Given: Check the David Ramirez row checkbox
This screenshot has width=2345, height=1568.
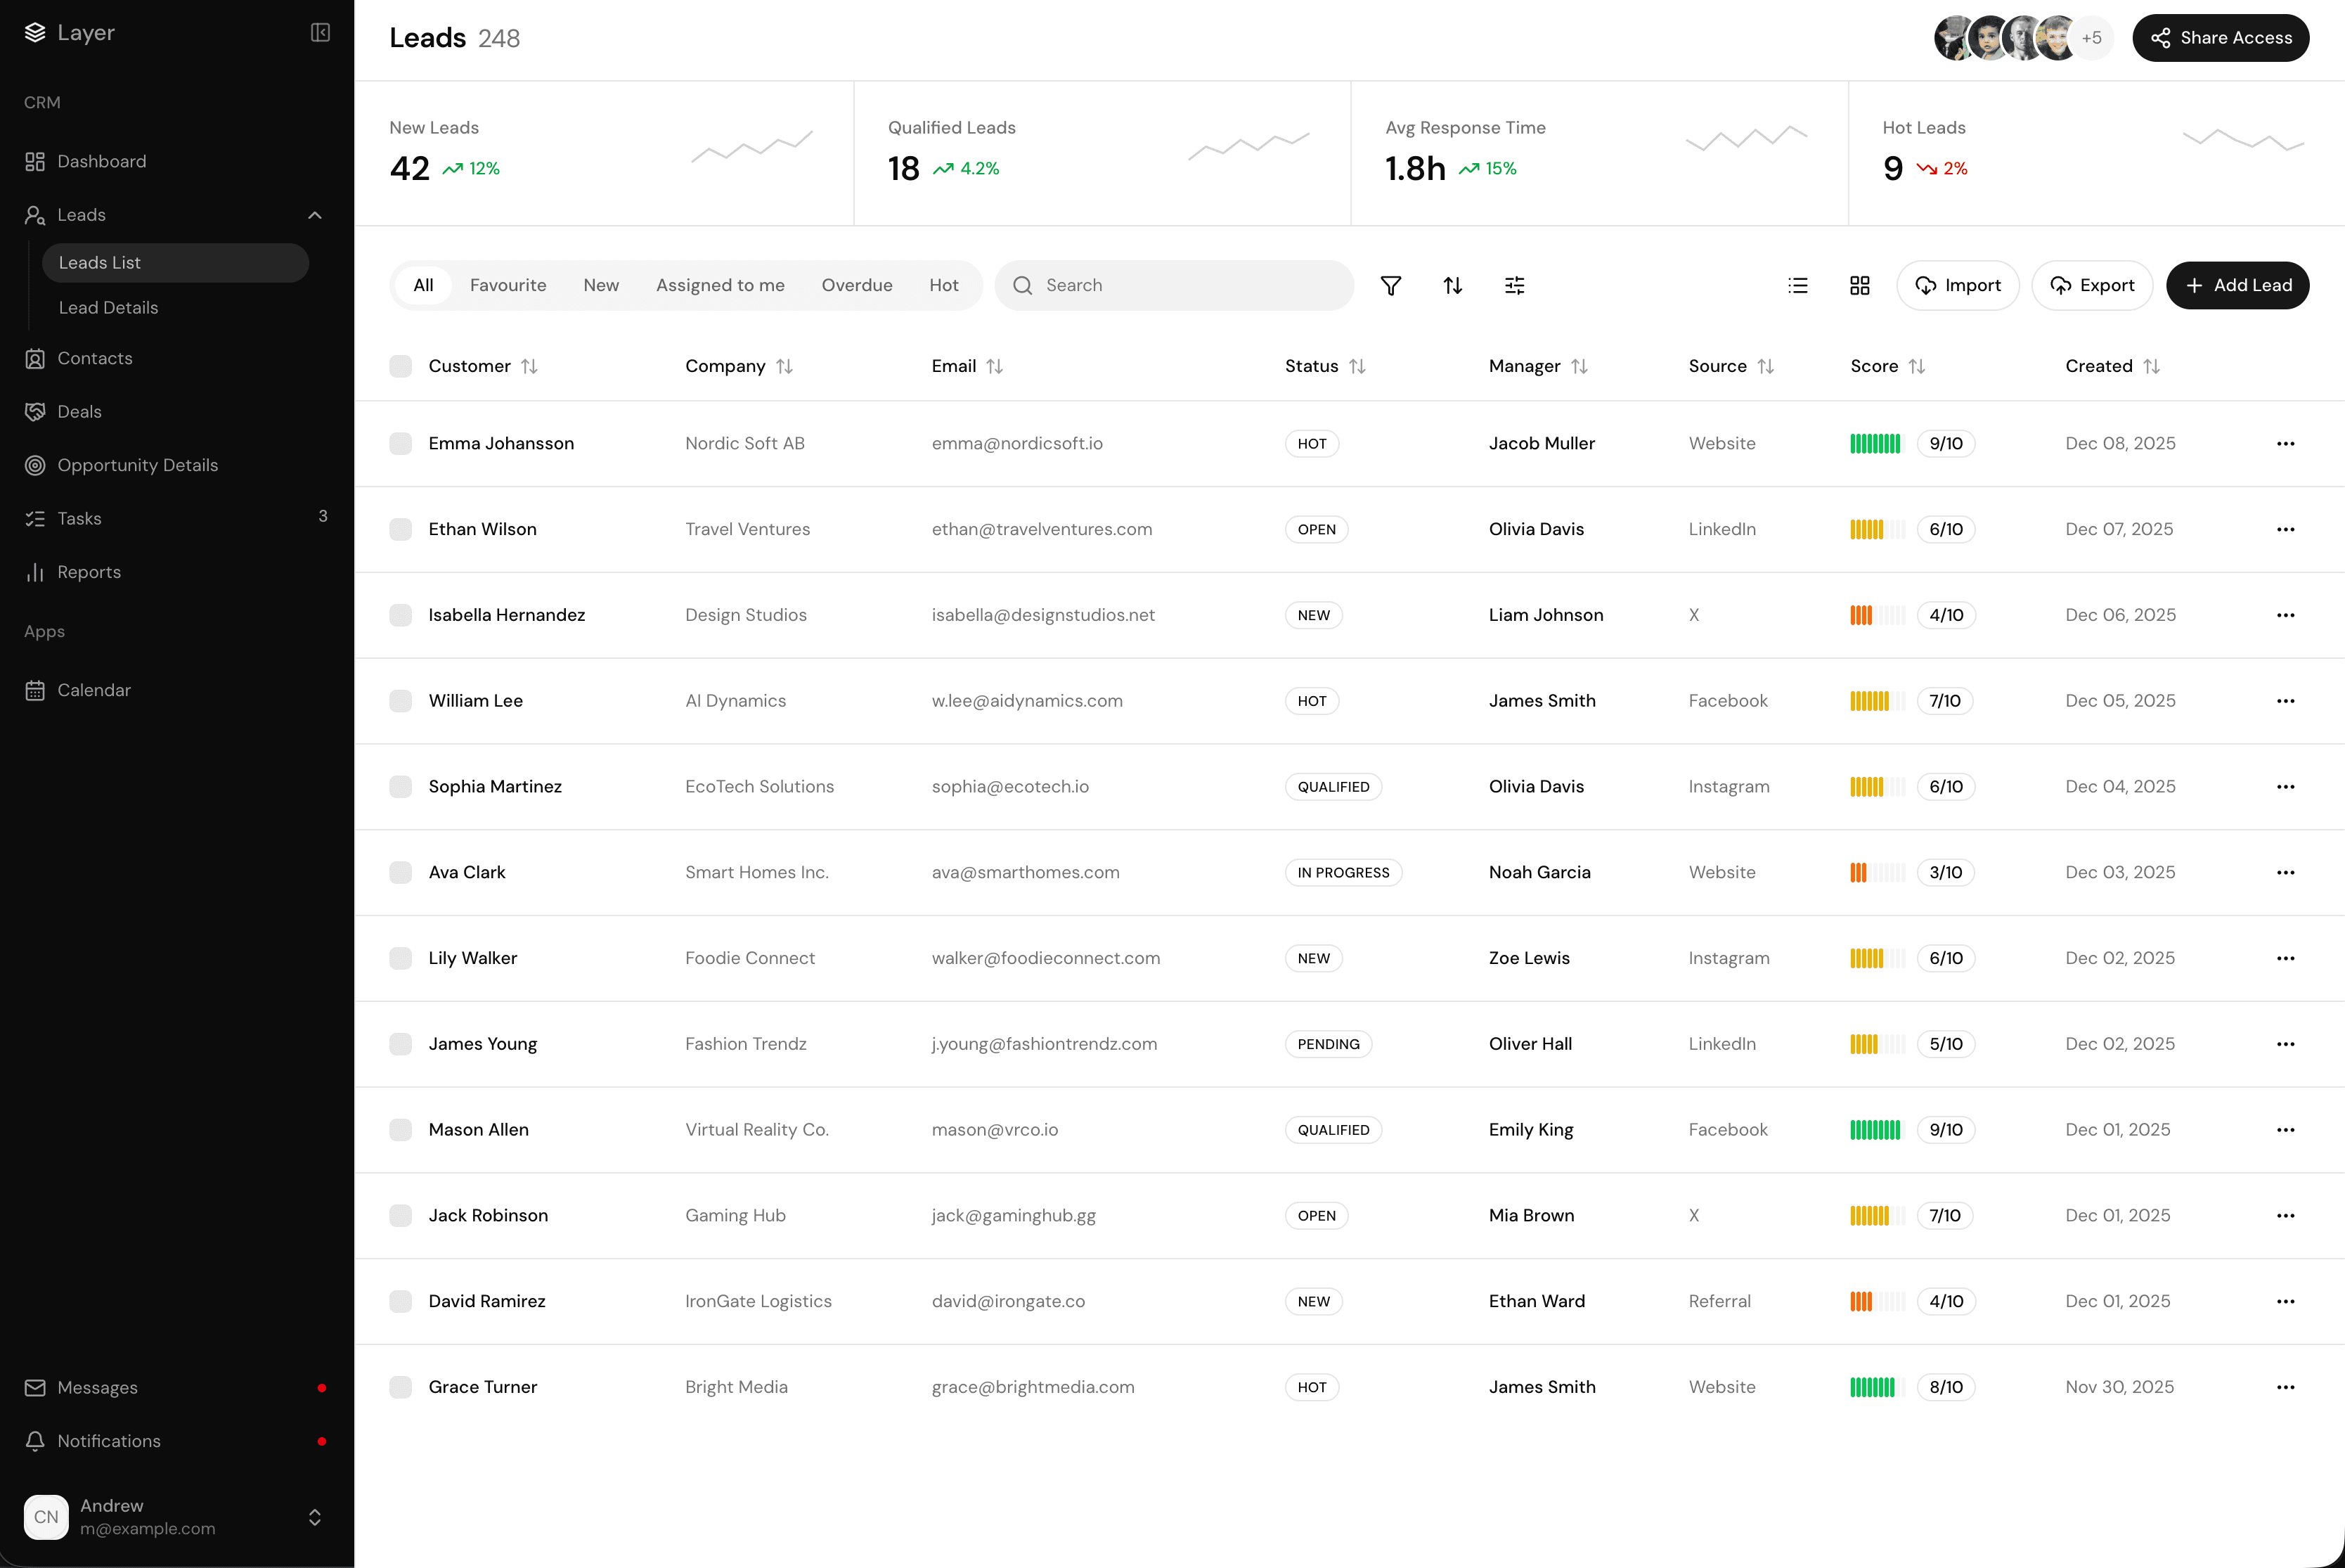Looking at the screenshot, I should (x=400, y=1302).
